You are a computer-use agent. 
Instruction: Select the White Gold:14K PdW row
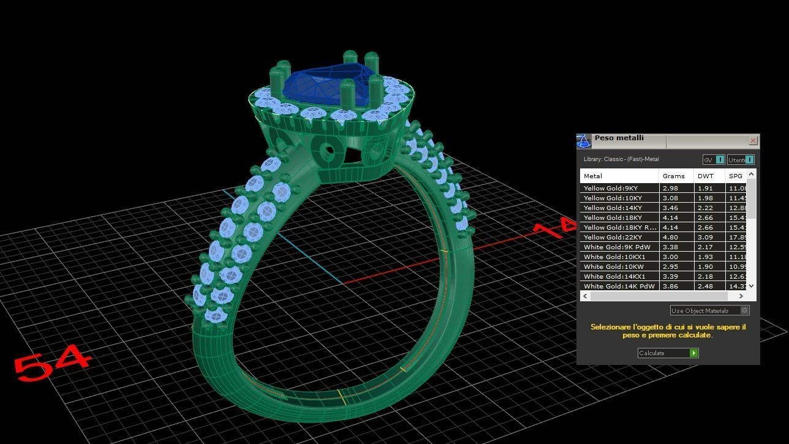coord(663,286)
